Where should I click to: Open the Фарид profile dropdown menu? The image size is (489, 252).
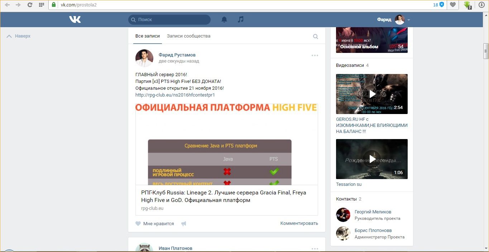pyautogui.click(x=393, y=20)
